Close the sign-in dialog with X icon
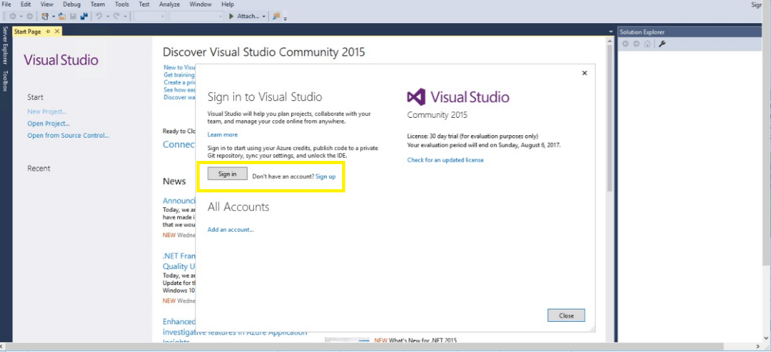The width and height of the screenshot is (771, 352). tap(584, 73)
